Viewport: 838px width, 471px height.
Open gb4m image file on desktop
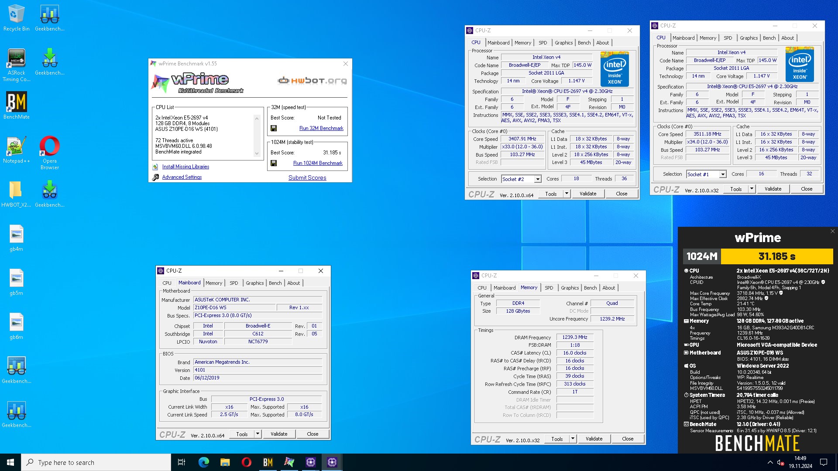pos(17,238)
